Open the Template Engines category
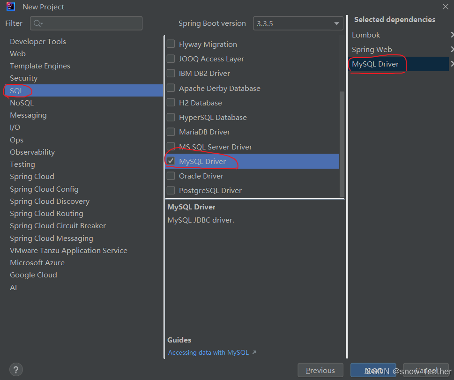Image resolution: width=454 pixels, height=380 pixels. [x=40, y=66]
